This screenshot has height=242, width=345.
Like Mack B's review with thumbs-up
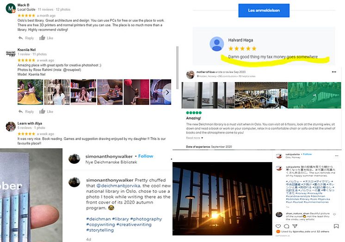[x=42, y=38]
